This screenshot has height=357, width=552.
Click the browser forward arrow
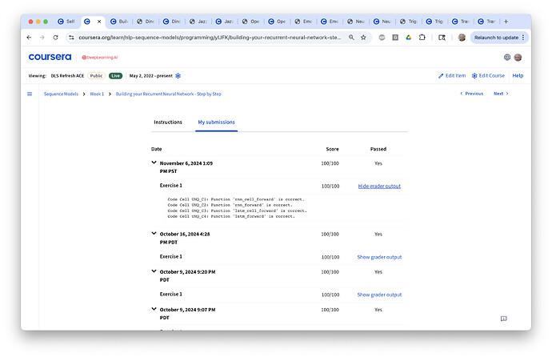pyautogui.click(x=42, y=38)
